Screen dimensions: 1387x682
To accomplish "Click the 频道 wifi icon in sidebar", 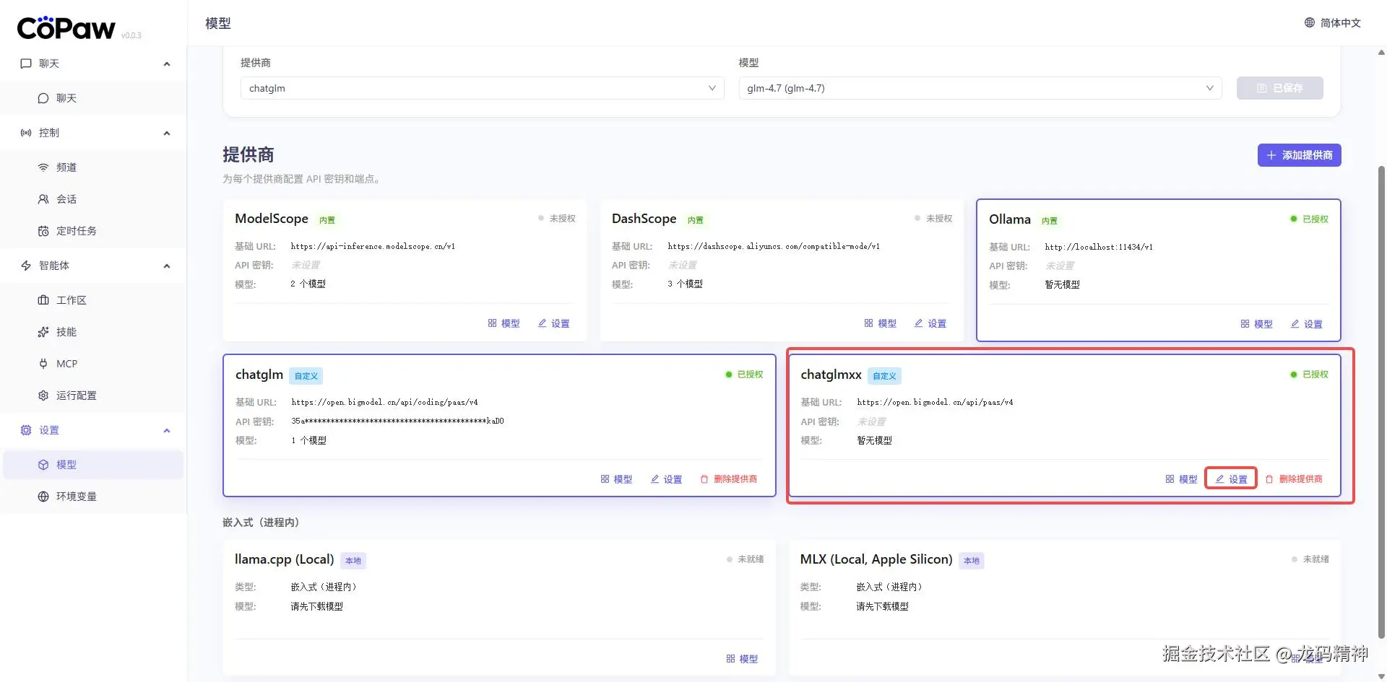I will tap(43, 167).
